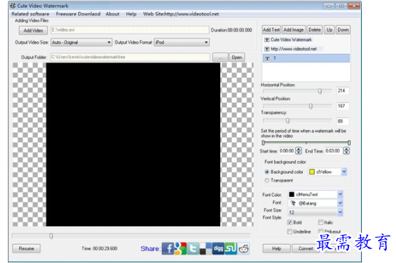396x263 pixels.
Task: Move watermark Up button
Action: click(x=329, y=30)
